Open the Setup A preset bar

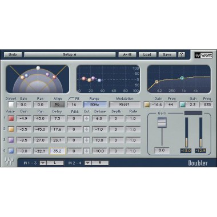click(70, 55)
